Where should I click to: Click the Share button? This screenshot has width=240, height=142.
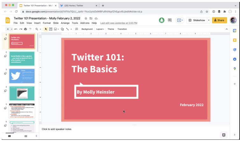(219, 20)
